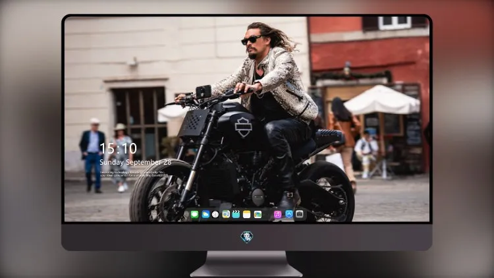This screenshot has width=494, height=278.
Task: Open the yellow Notes app in dock
Action: [x=247, y=215]
